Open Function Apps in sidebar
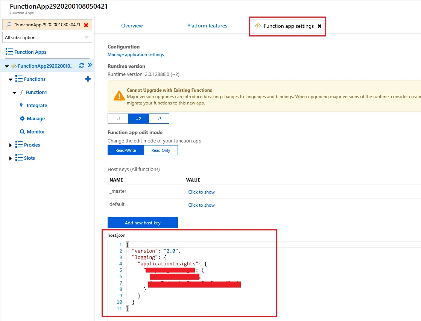Image resolution: width=421 pixels, height=321 pixels. [30, 52]
